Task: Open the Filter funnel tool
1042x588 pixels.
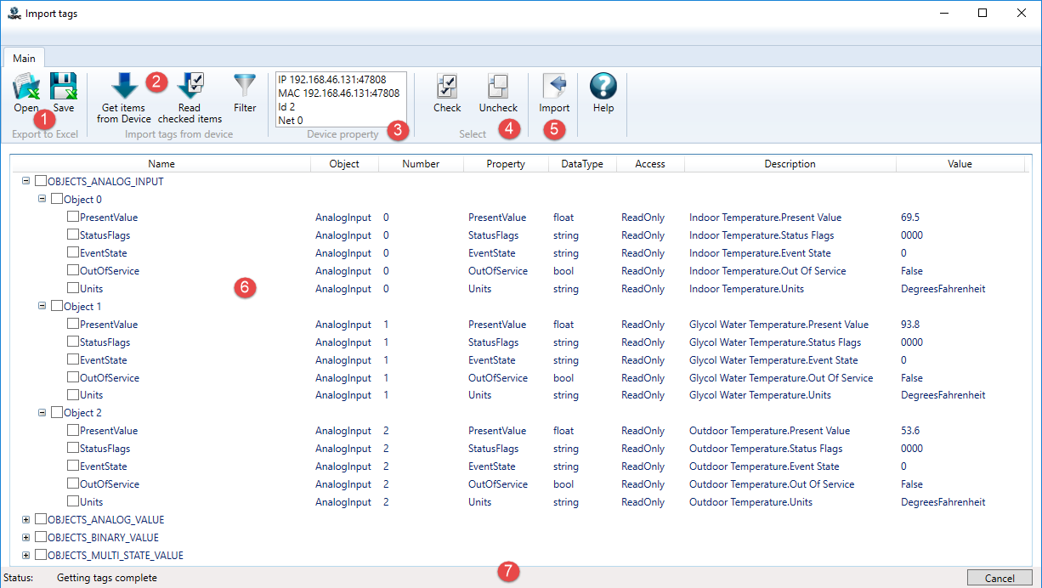Action: coord(245,87)
